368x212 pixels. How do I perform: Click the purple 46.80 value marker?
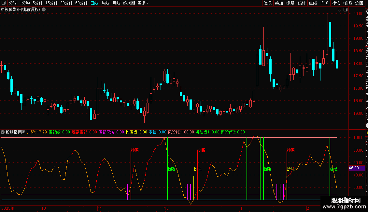[x=354, y=168]
